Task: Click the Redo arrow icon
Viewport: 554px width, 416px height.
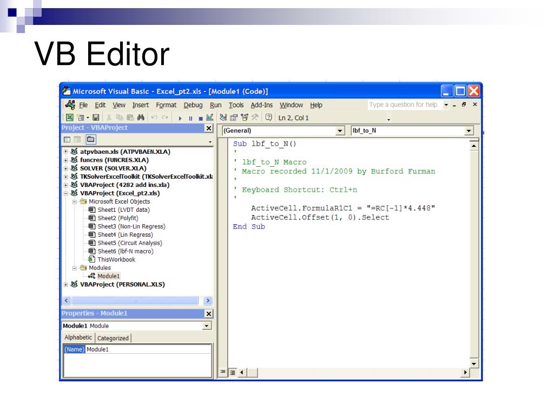Action: point(165,118)
